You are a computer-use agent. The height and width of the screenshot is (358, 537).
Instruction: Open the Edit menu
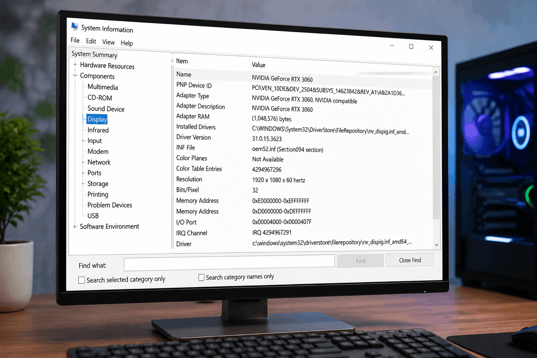point(91,41)
